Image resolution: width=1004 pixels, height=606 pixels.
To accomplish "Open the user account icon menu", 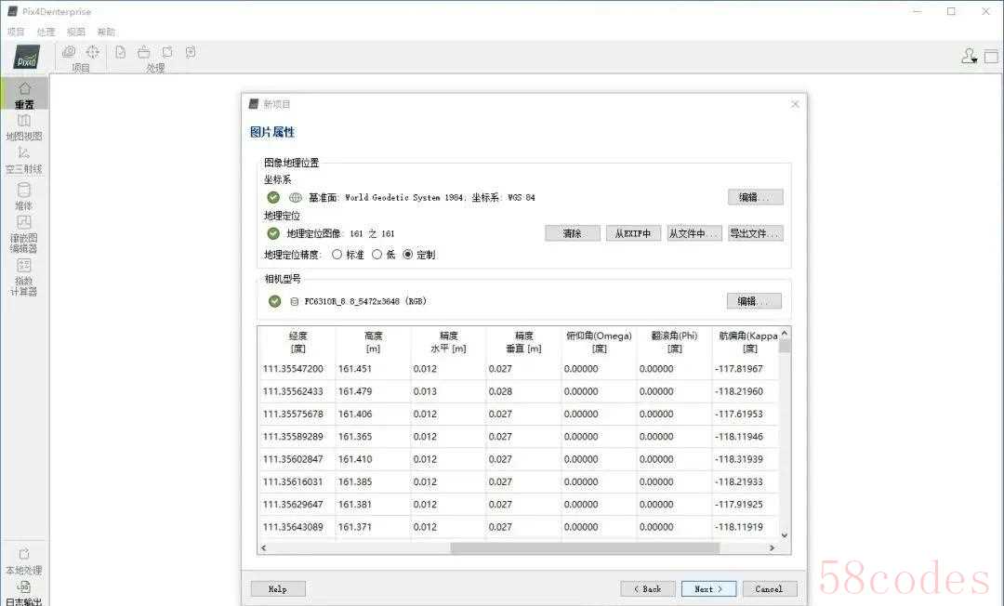I will [x=970, y=57].
